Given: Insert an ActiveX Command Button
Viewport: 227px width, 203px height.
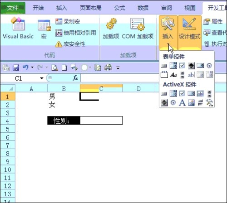Looking at the screenshot, I should (164, 94).
